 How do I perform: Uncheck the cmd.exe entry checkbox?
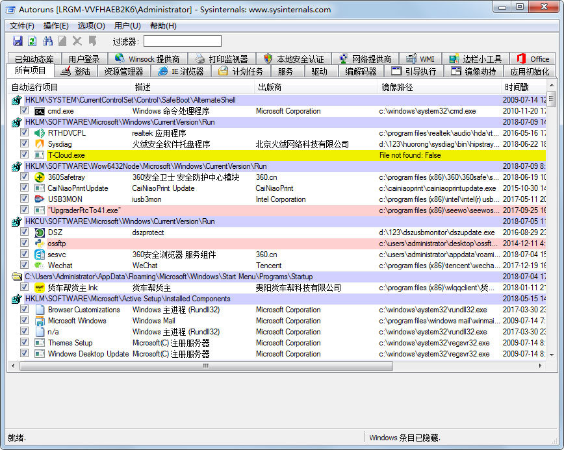coord(24,110)
